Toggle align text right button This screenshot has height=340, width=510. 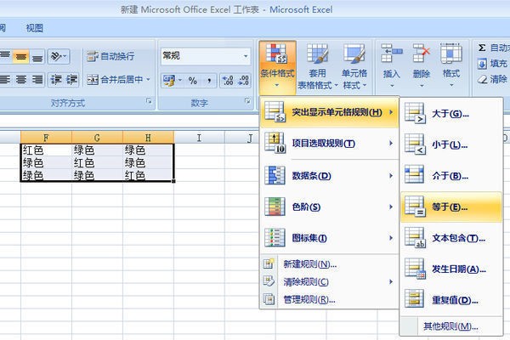[37, 80]
